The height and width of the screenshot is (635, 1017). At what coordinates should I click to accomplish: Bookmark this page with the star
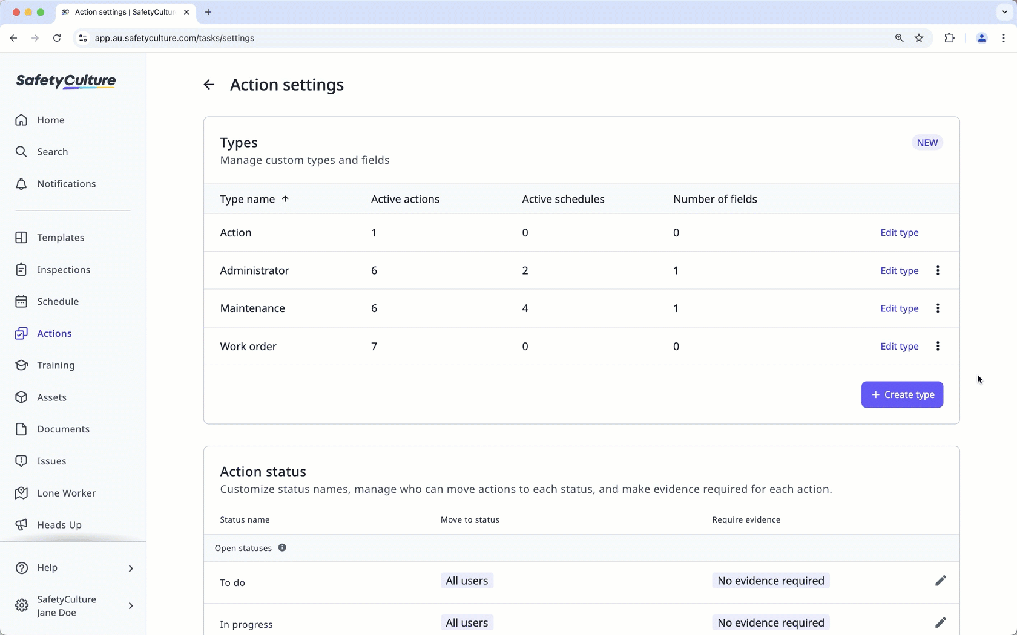(x=919, y=38)
